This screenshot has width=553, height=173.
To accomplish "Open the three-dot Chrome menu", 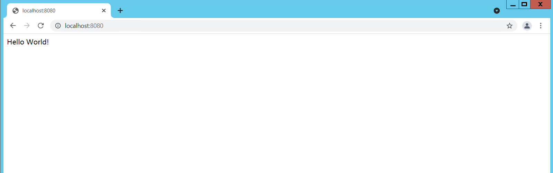I will (541, 26).
